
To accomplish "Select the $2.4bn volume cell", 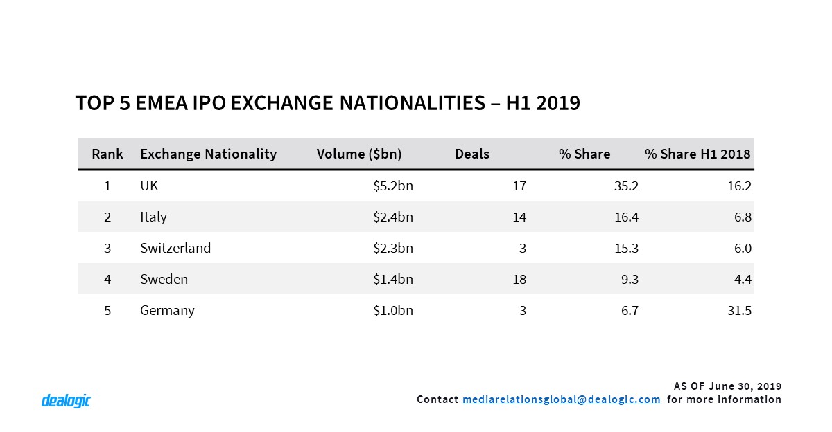I will 393,217.
